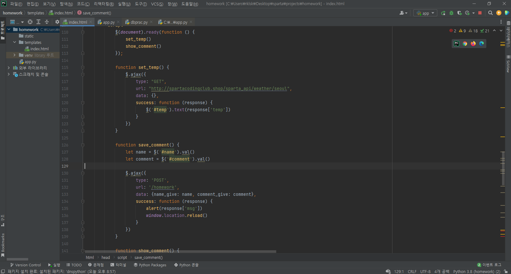The width and height of the screenshot is (511, 274).
Task: Go to previous highlighted error
Action: click(494, 31)
